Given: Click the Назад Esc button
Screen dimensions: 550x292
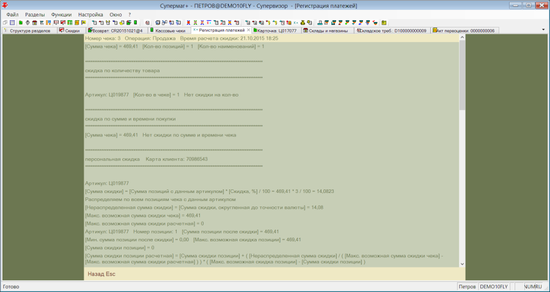Looking at the screenshot, I should pos(101,274).
